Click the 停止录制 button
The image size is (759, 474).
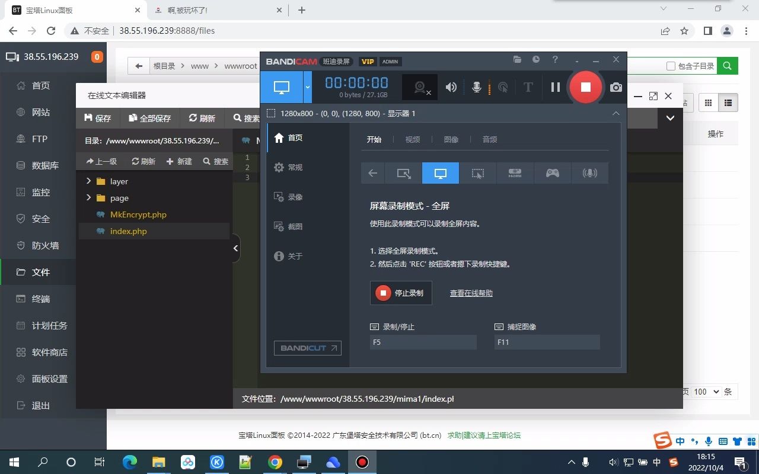401,293
